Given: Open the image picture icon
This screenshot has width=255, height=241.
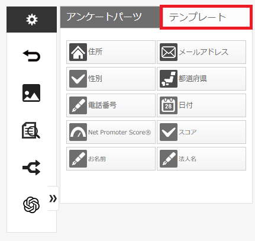Looking at the screenshot, I should pyautogui.click(x=31, y=93).
